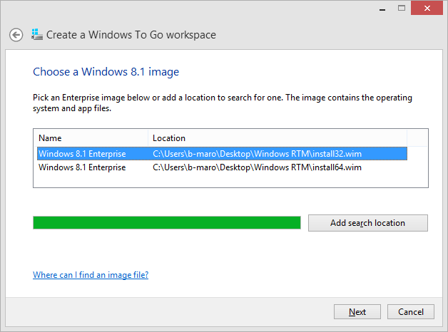Sort by the Location column header
Screen dimensions: 448x332
coord(277,138)
